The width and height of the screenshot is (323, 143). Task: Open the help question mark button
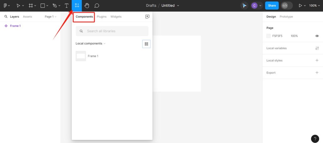click(x=315, y=139)
